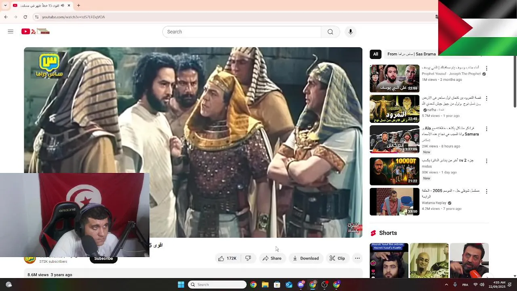Open the more actions ellipsis below video
This screenshot has width=517, height=291.
point(357,258)
